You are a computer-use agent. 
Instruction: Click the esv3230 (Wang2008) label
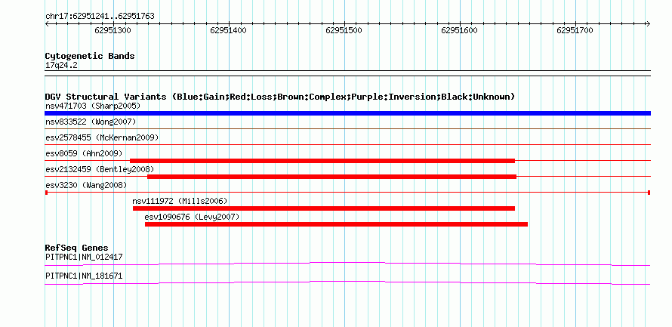point(86,185)
